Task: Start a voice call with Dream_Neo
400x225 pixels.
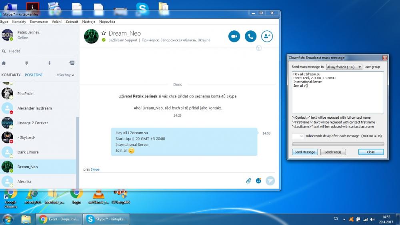Action: click(250, 36)
